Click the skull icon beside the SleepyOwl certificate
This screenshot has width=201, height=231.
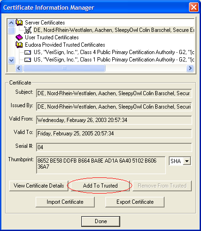pyautogui.click(x=28, y=30)
